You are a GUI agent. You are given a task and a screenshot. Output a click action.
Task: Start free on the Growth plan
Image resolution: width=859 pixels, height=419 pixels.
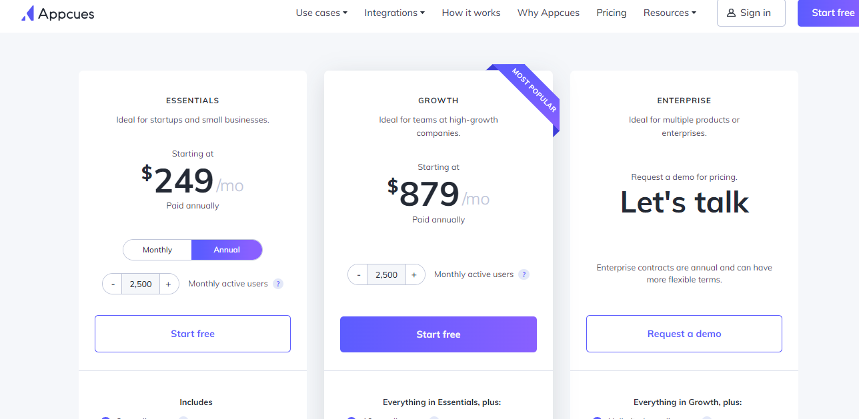pyautogui.click(x=438, y=334)
